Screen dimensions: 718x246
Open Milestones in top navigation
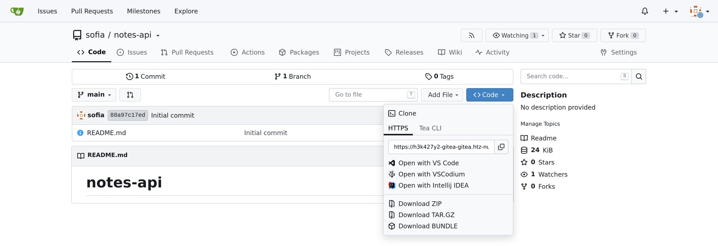pyautogui.click(x=144, y=11)
